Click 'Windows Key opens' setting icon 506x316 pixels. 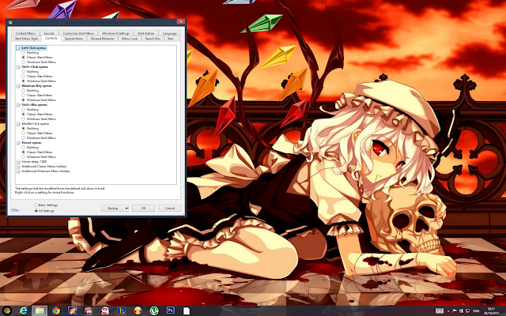coord(18,86)
